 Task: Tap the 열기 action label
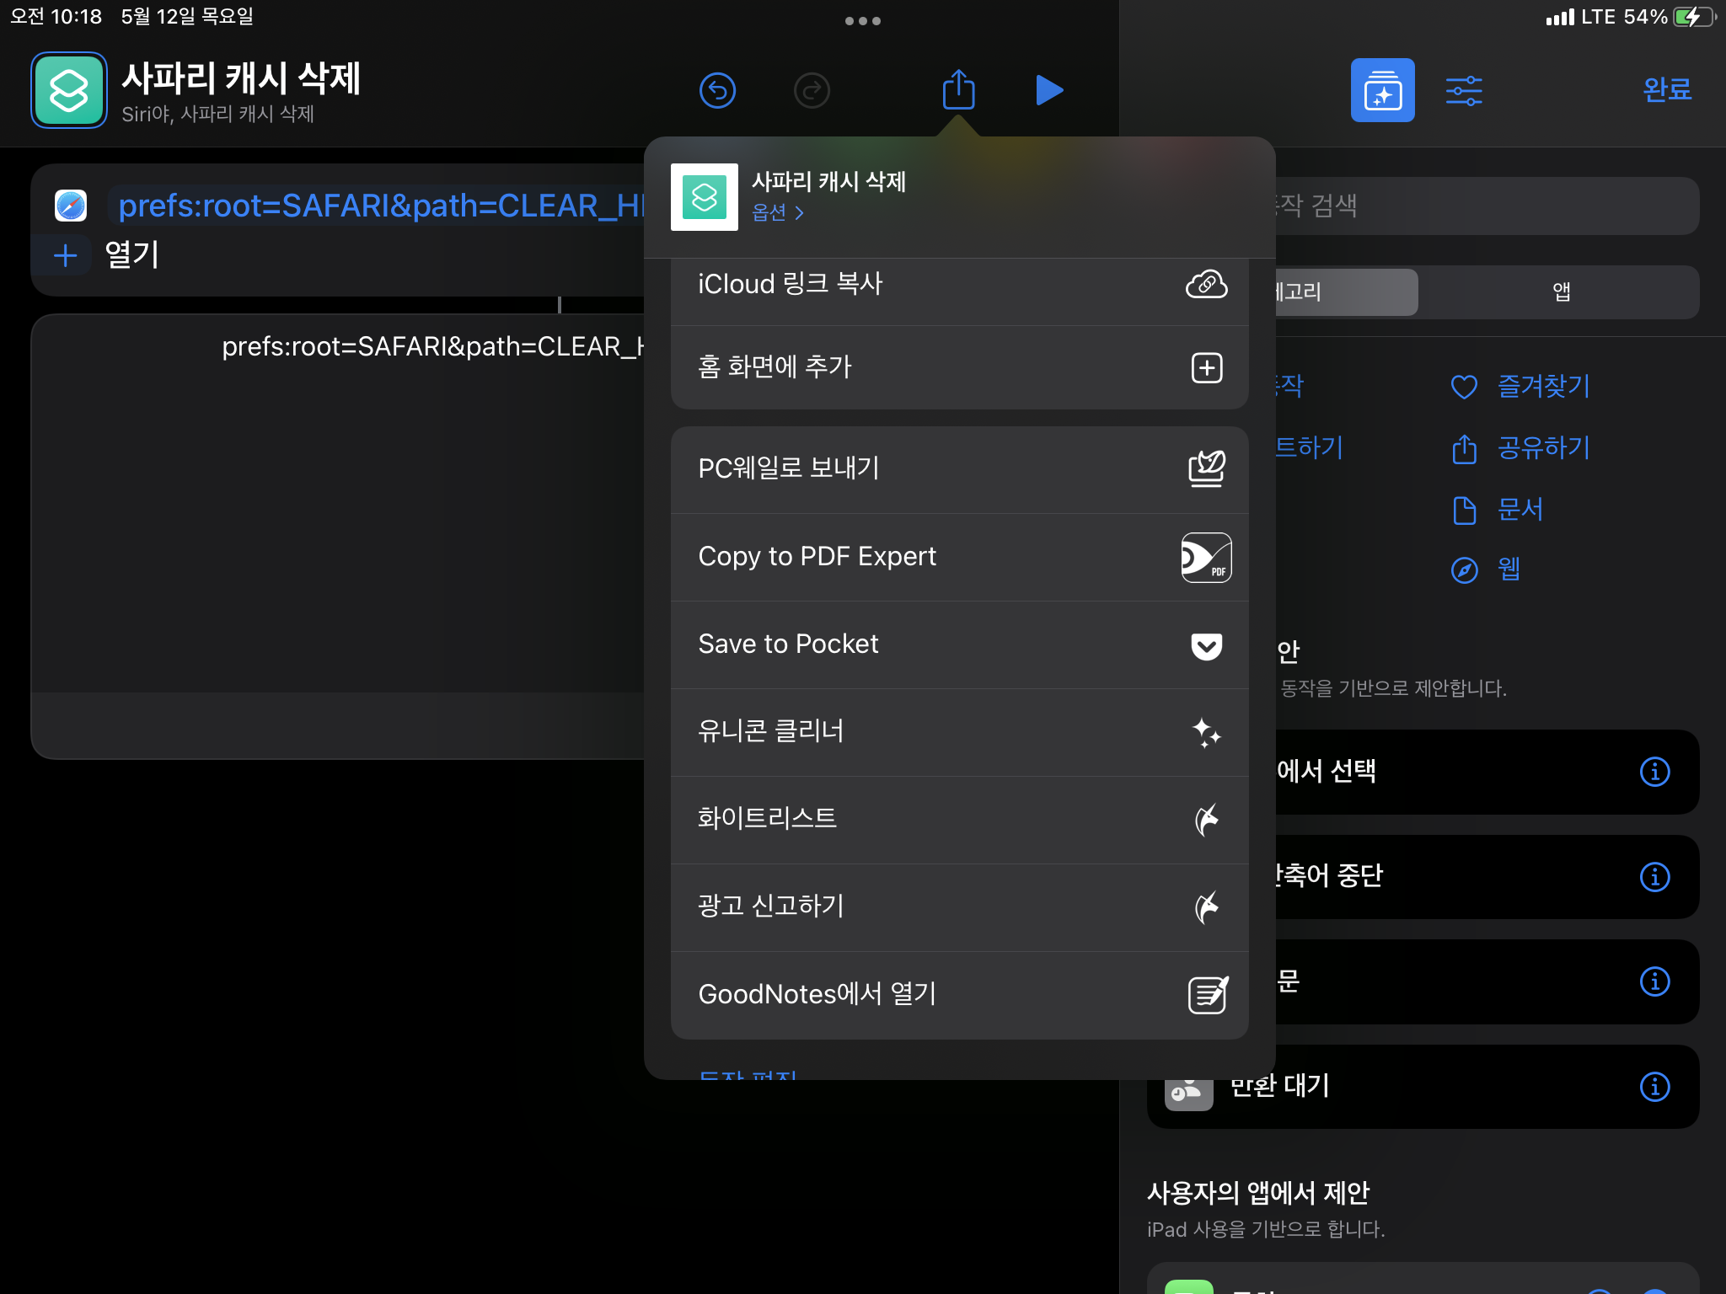[131, 254]
